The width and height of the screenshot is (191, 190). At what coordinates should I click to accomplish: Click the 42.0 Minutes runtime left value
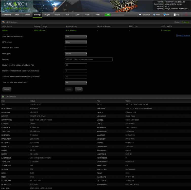(71, 30)
